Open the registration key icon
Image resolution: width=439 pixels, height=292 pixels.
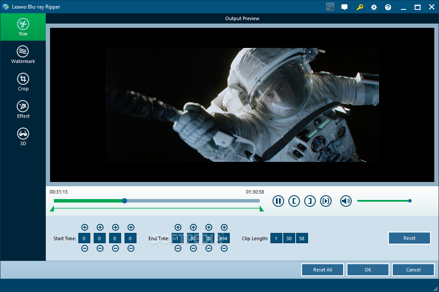pyautogui.click(x=360, y=7)
